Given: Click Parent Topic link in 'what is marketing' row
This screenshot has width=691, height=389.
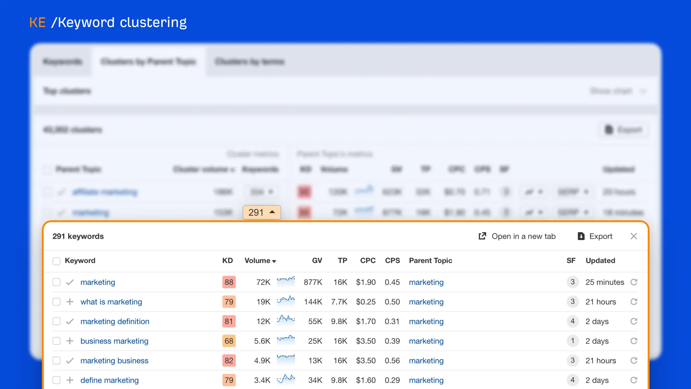Looking at the screenshot, I should click(x=426, y=302).
